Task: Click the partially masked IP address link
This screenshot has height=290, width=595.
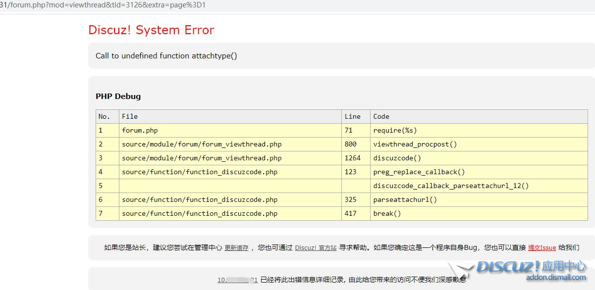Action: tap(237, 280)
